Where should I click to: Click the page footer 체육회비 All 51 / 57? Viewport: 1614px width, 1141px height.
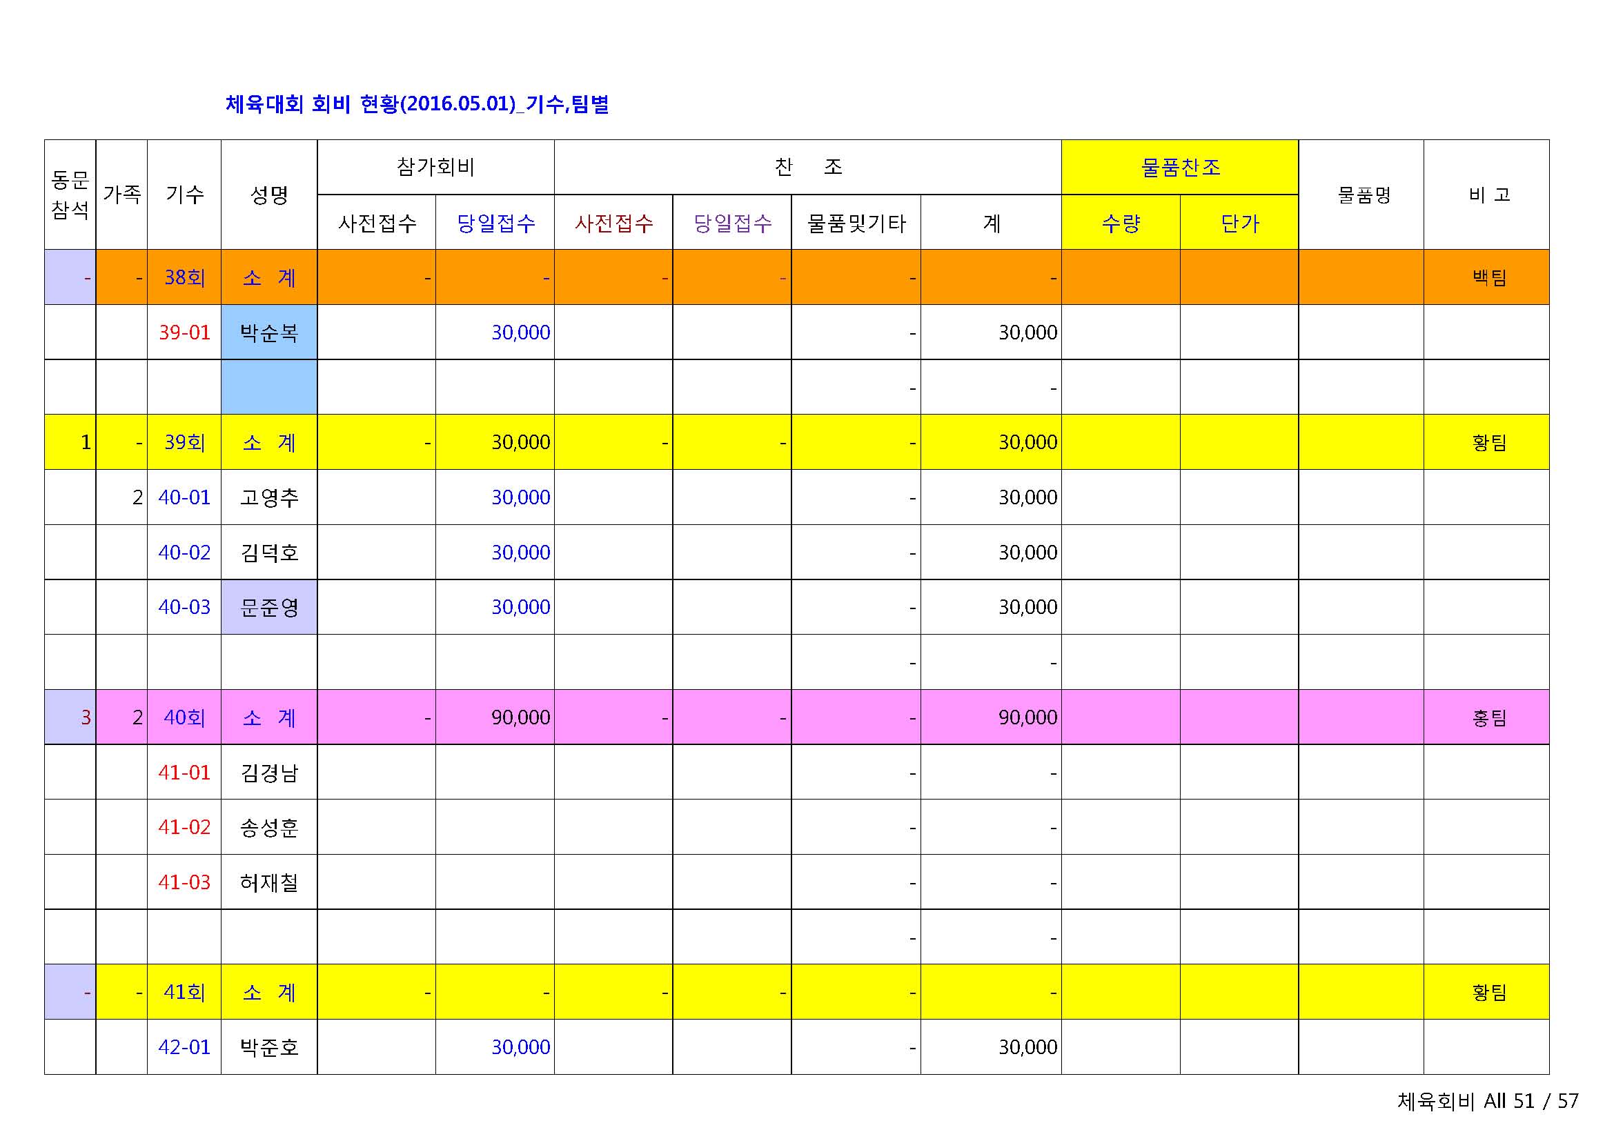point(1488,1100)
